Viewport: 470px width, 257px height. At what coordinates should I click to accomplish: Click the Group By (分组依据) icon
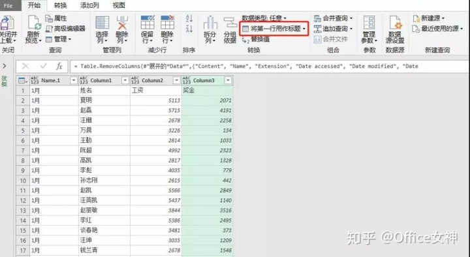coord(230,23)
